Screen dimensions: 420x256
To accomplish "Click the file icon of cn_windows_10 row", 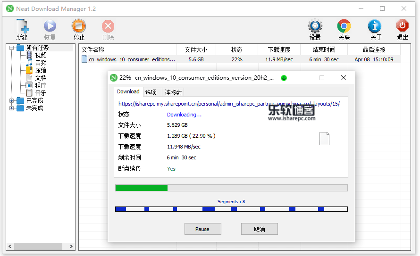I will pyautogui.click(x=84, y=59).
